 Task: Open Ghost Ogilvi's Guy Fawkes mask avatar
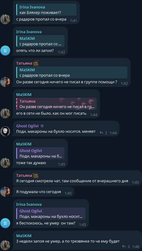5,131
